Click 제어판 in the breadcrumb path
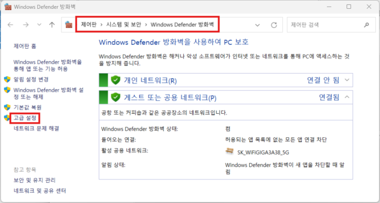 pos(88,25)
